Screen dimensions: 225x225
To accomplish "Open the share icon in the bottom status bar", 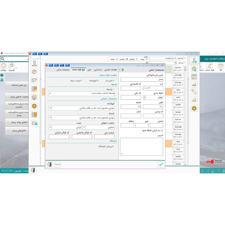I will (x=208, y=171).
